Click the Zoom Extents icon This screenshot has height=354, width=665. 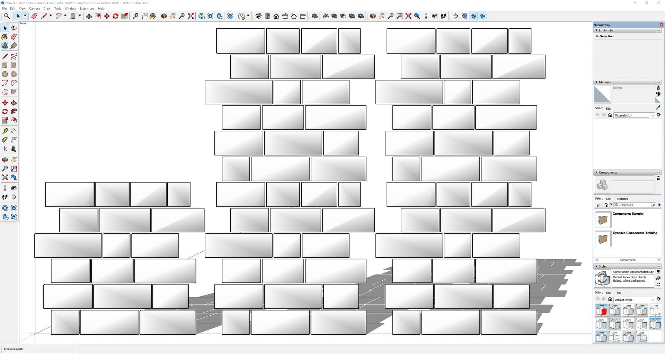click(190, 16)
